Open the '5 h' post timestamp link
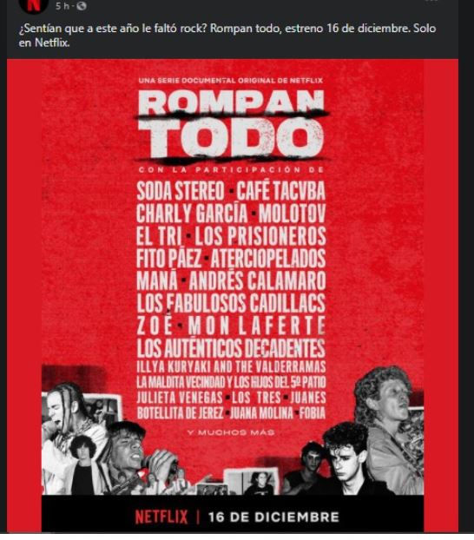Viewport: 474px width, 540px height. pos(62,6)
